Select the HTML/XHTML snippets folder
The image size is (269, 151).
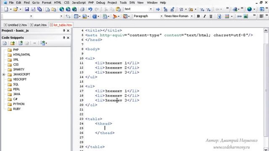[x=21, y=55]
